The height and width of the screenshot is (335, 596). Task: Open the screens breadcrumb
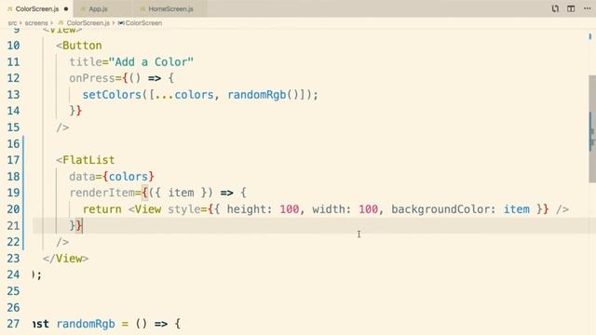point(36,23)
